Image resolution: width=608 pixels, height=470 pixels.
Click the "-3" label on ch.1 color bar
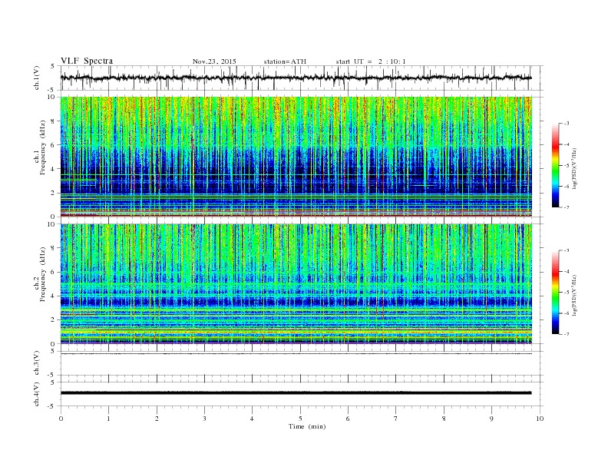point(566,124)
